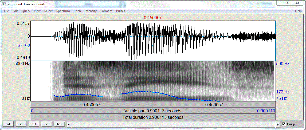Open the Spectrum menu
Viewport: 306px width, 130px height.
pos(63,11)
